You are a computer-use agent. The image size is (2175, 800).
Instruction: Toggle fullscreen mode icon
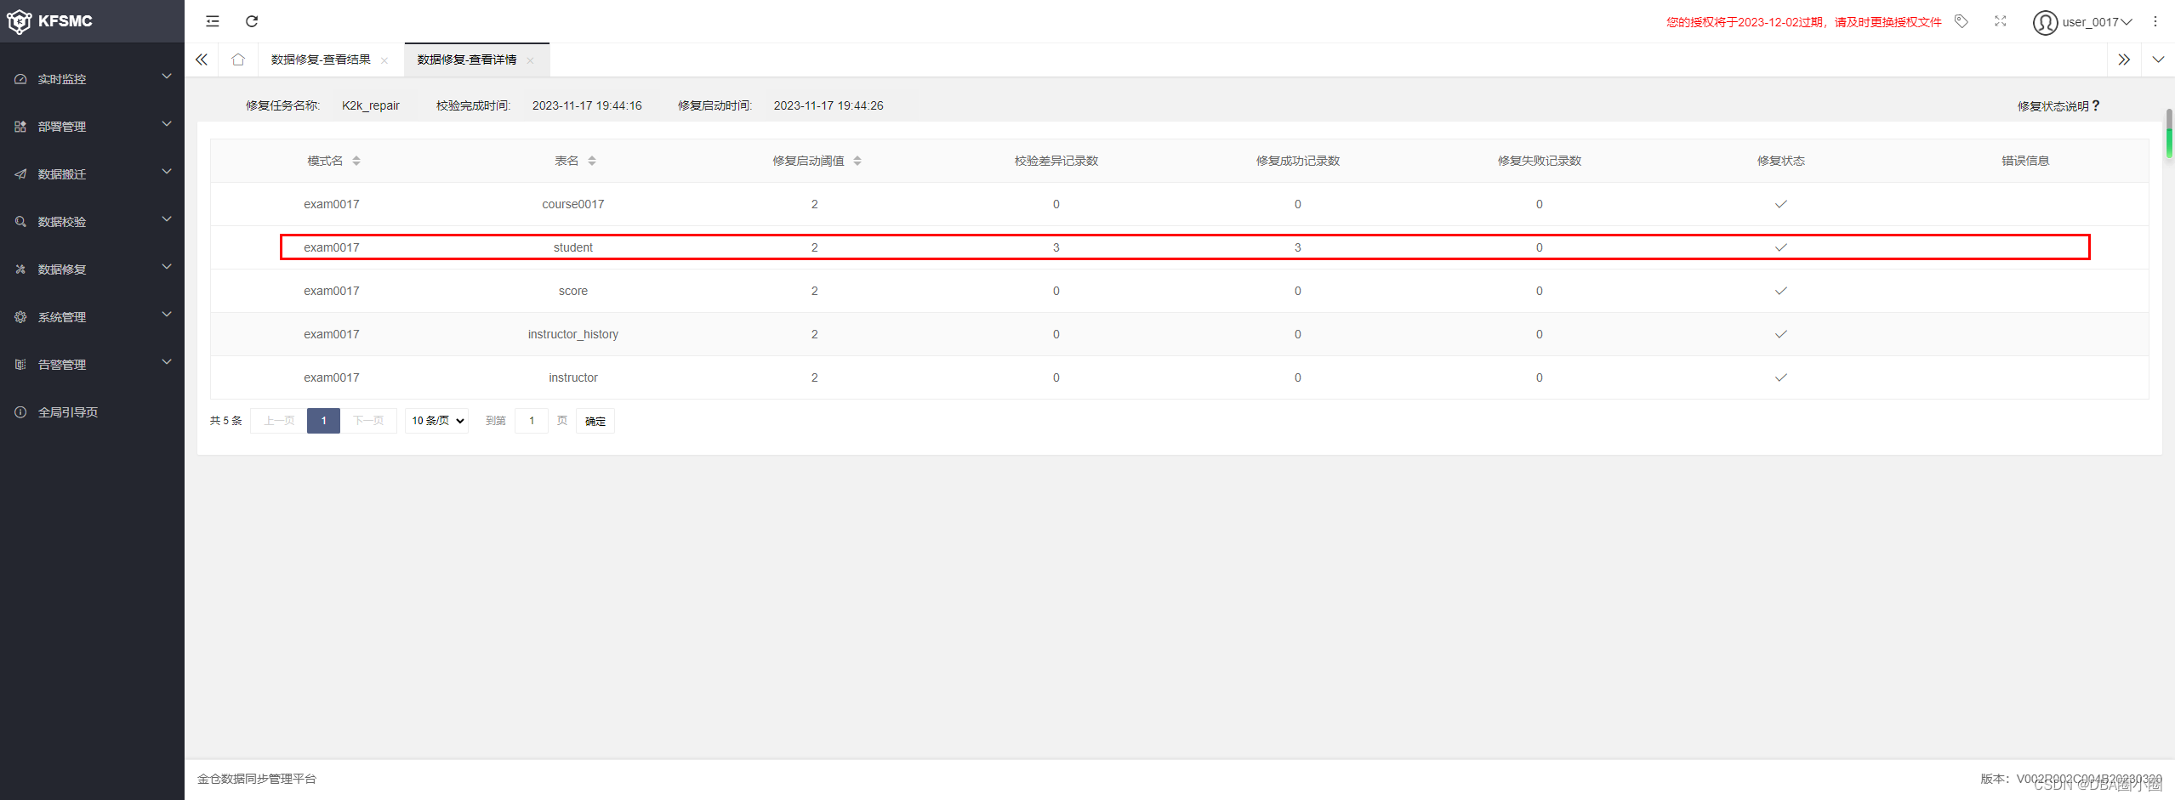pos(2001,21)
